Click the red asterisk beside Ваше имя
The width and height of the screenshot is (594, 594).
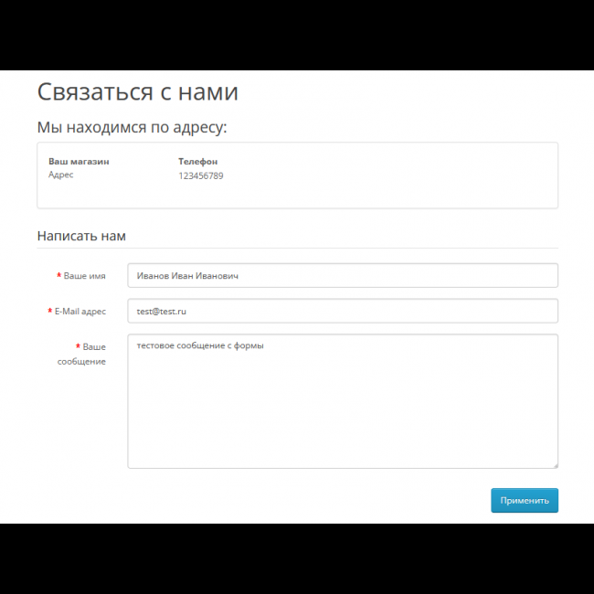click(x=58, y=275)
